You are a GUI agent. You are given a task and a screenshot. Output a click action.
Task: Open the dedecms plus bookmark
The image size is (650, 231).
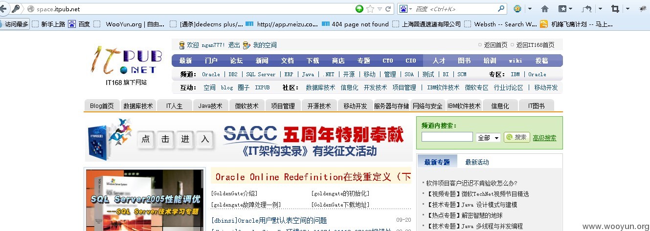pos(206,24)
